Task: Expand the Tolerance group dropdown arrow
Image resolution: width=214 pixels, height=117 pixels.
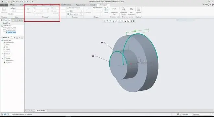Action: pyautogui.click(x=49, y=17)
